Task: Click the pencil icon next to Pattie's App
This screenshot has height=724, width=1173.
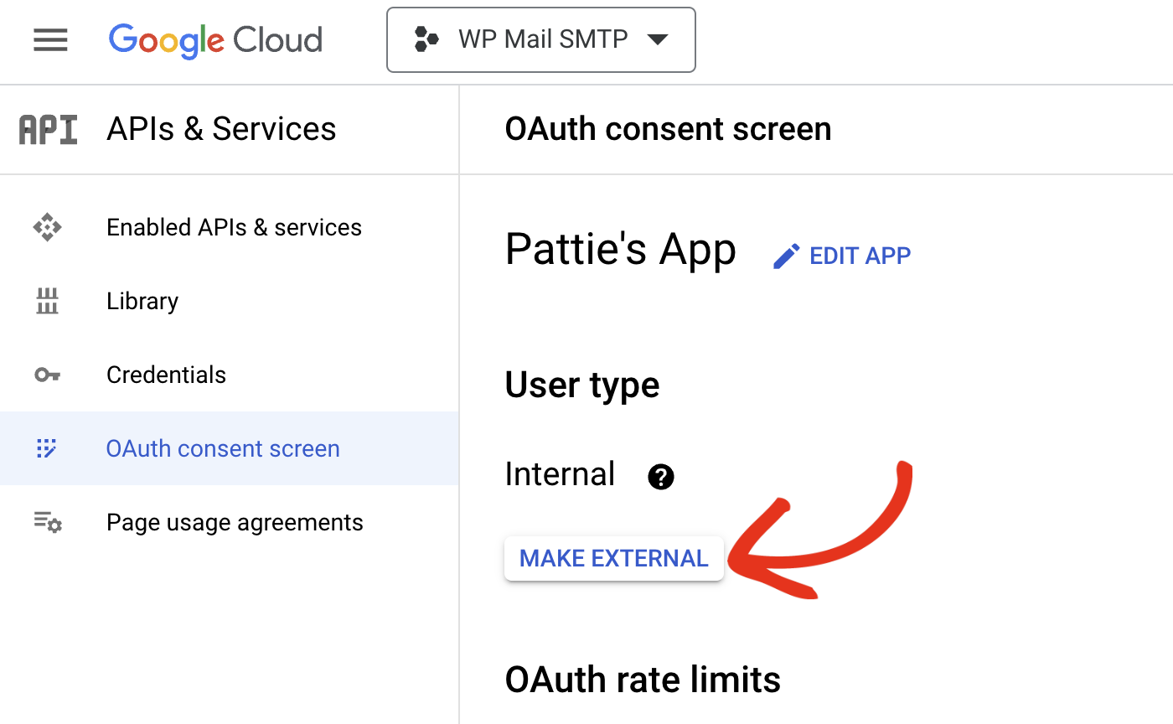Action: tap(786, 255)
